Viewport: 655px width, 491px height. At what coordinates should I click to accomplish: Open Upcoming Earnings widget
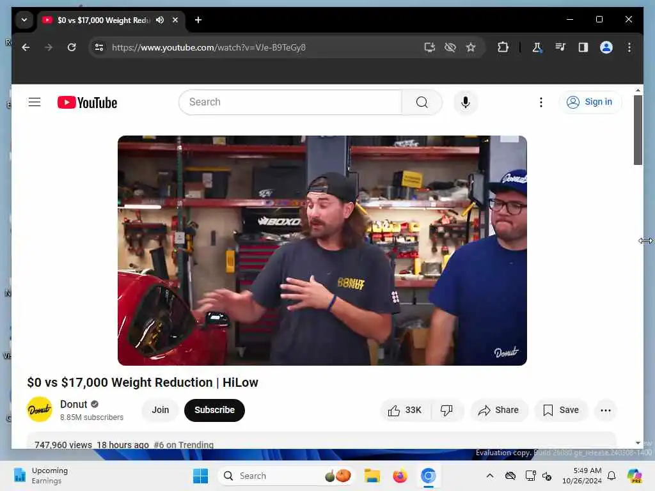(x=41, y=476)
